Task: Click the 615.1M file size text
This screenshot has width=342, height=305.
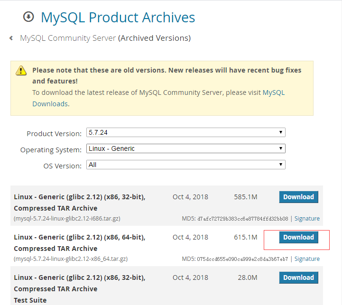Action: click(x=246, y=237)
